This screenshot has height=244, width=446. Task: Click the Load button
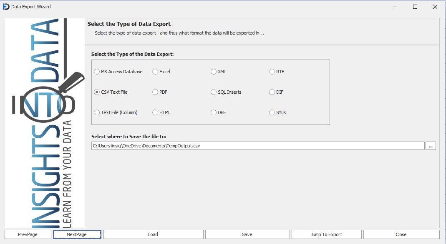point(153,234)
